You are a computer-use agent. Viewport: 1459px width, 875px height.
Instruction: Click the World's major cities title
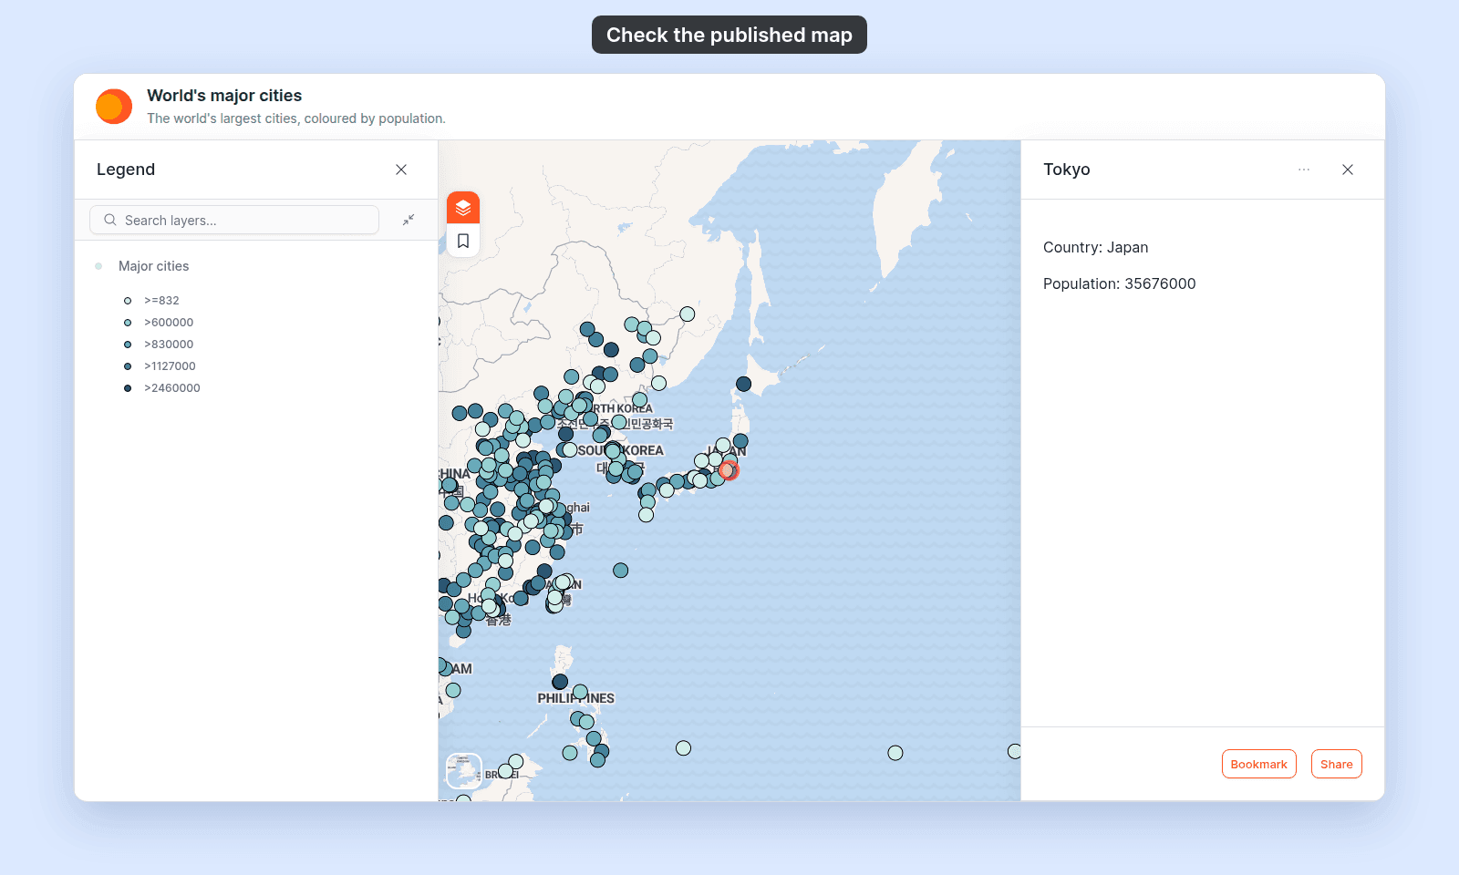tap(224, 96)
